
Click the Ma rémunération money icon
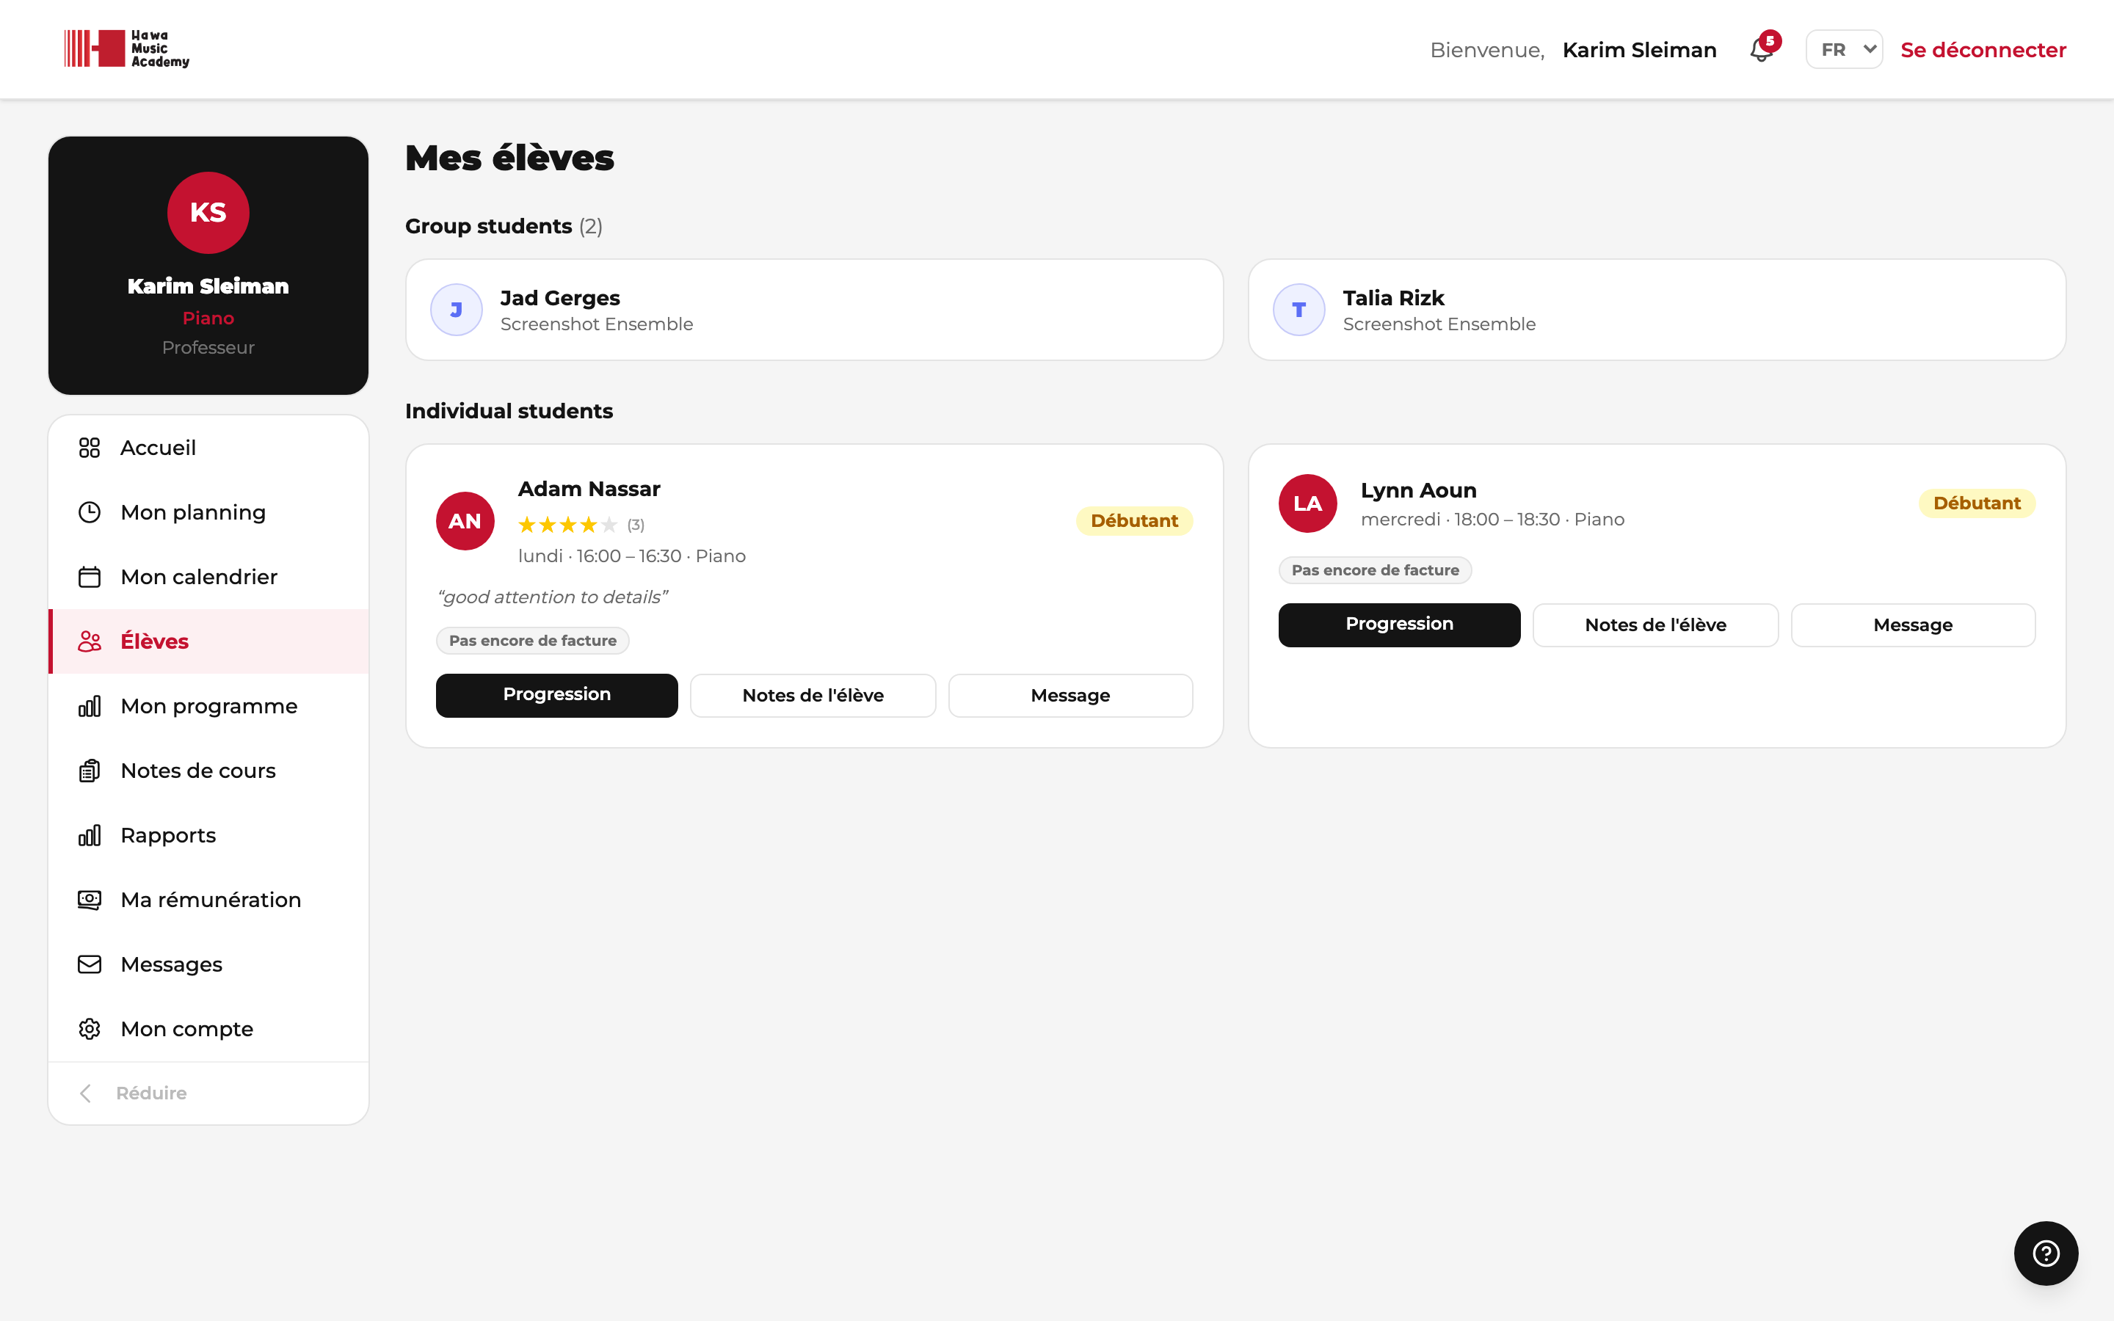tap(89, 900)
